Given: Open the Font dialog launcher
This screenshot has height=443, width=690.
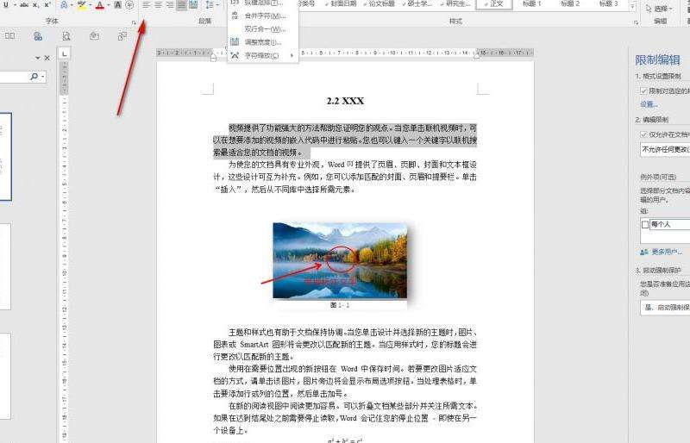Looking at the screenshot, I should pos(134,22).
